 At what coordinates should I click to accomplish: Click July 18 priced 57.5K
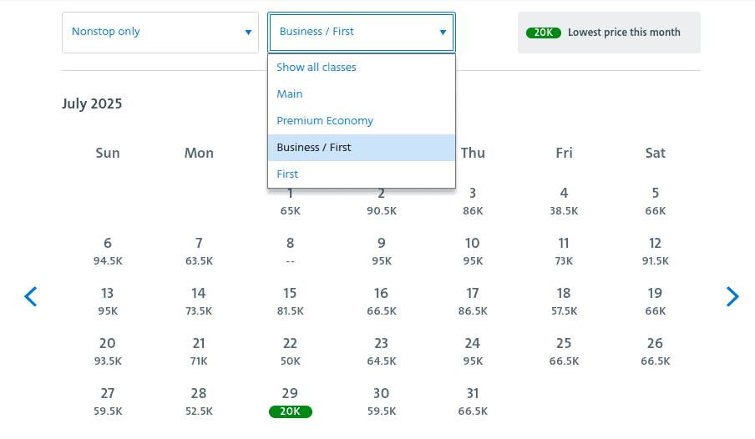(564, 302)
